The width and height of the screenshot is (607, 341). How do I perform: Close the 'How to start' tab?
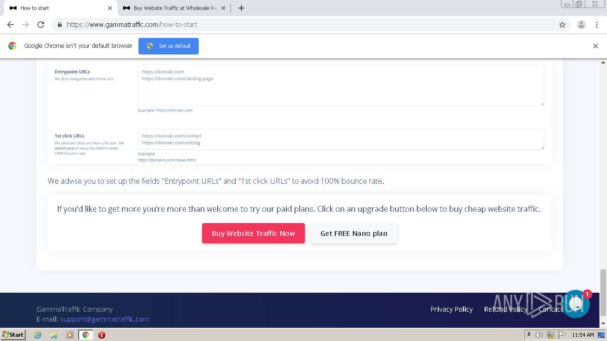[110, 8]
